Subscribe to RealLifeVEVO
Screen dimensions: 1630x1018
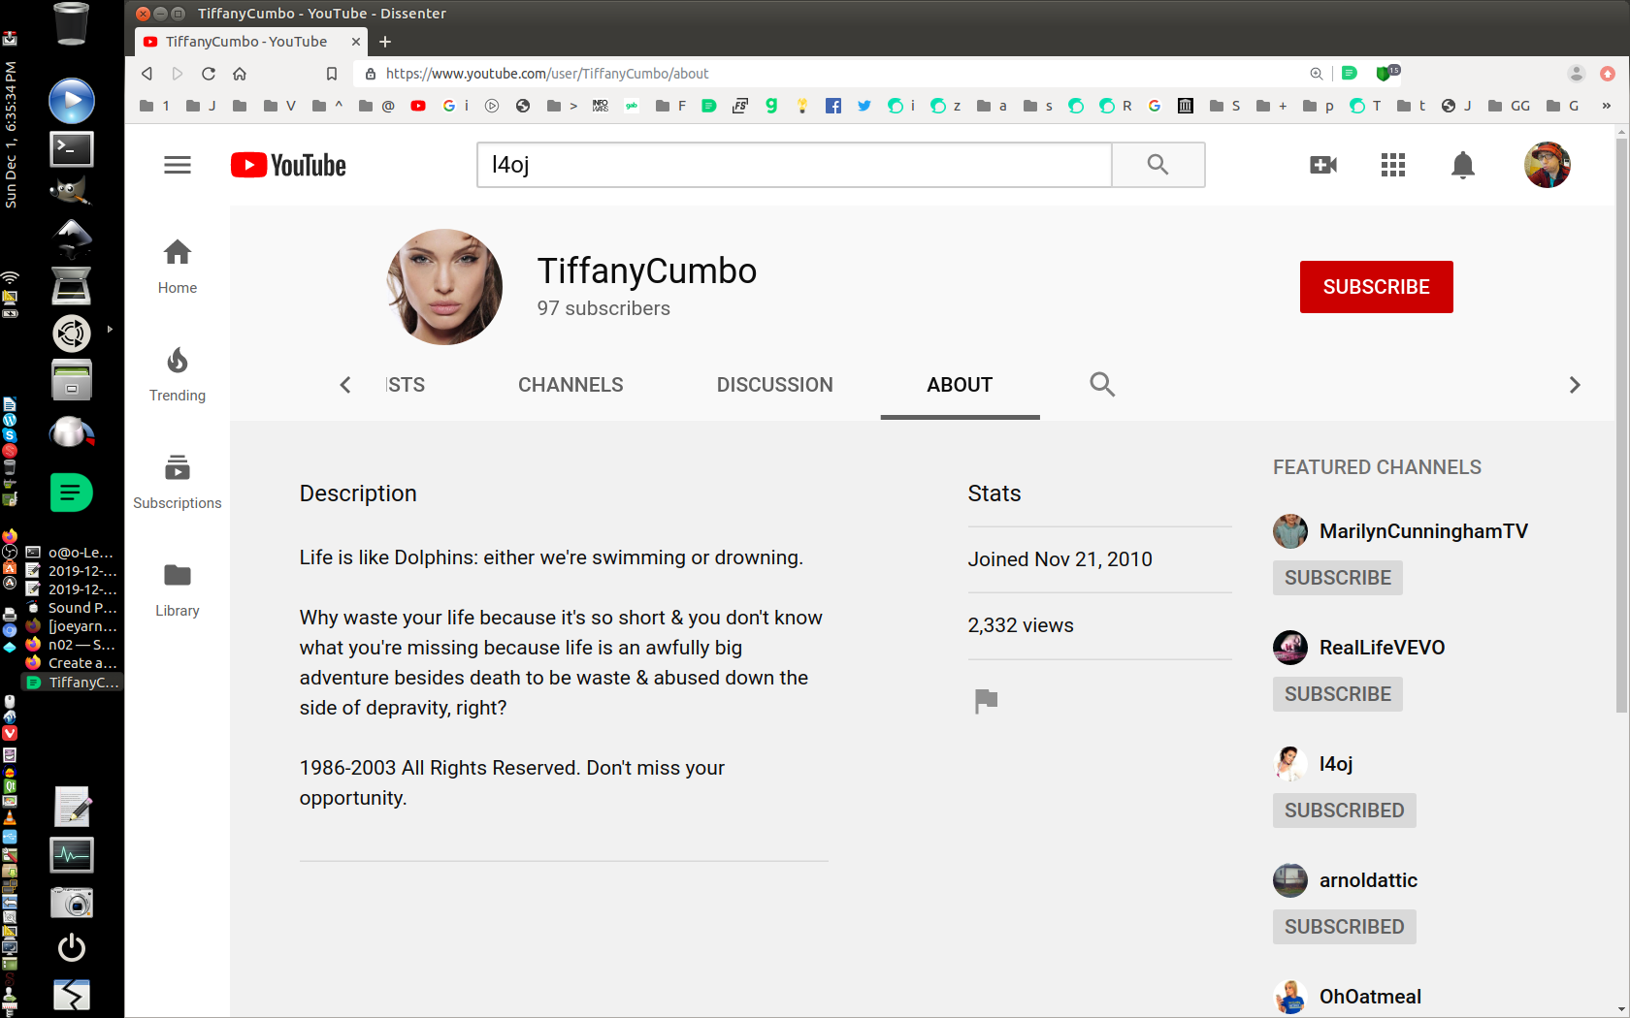pyautogui.click(x=1337, y=694)
